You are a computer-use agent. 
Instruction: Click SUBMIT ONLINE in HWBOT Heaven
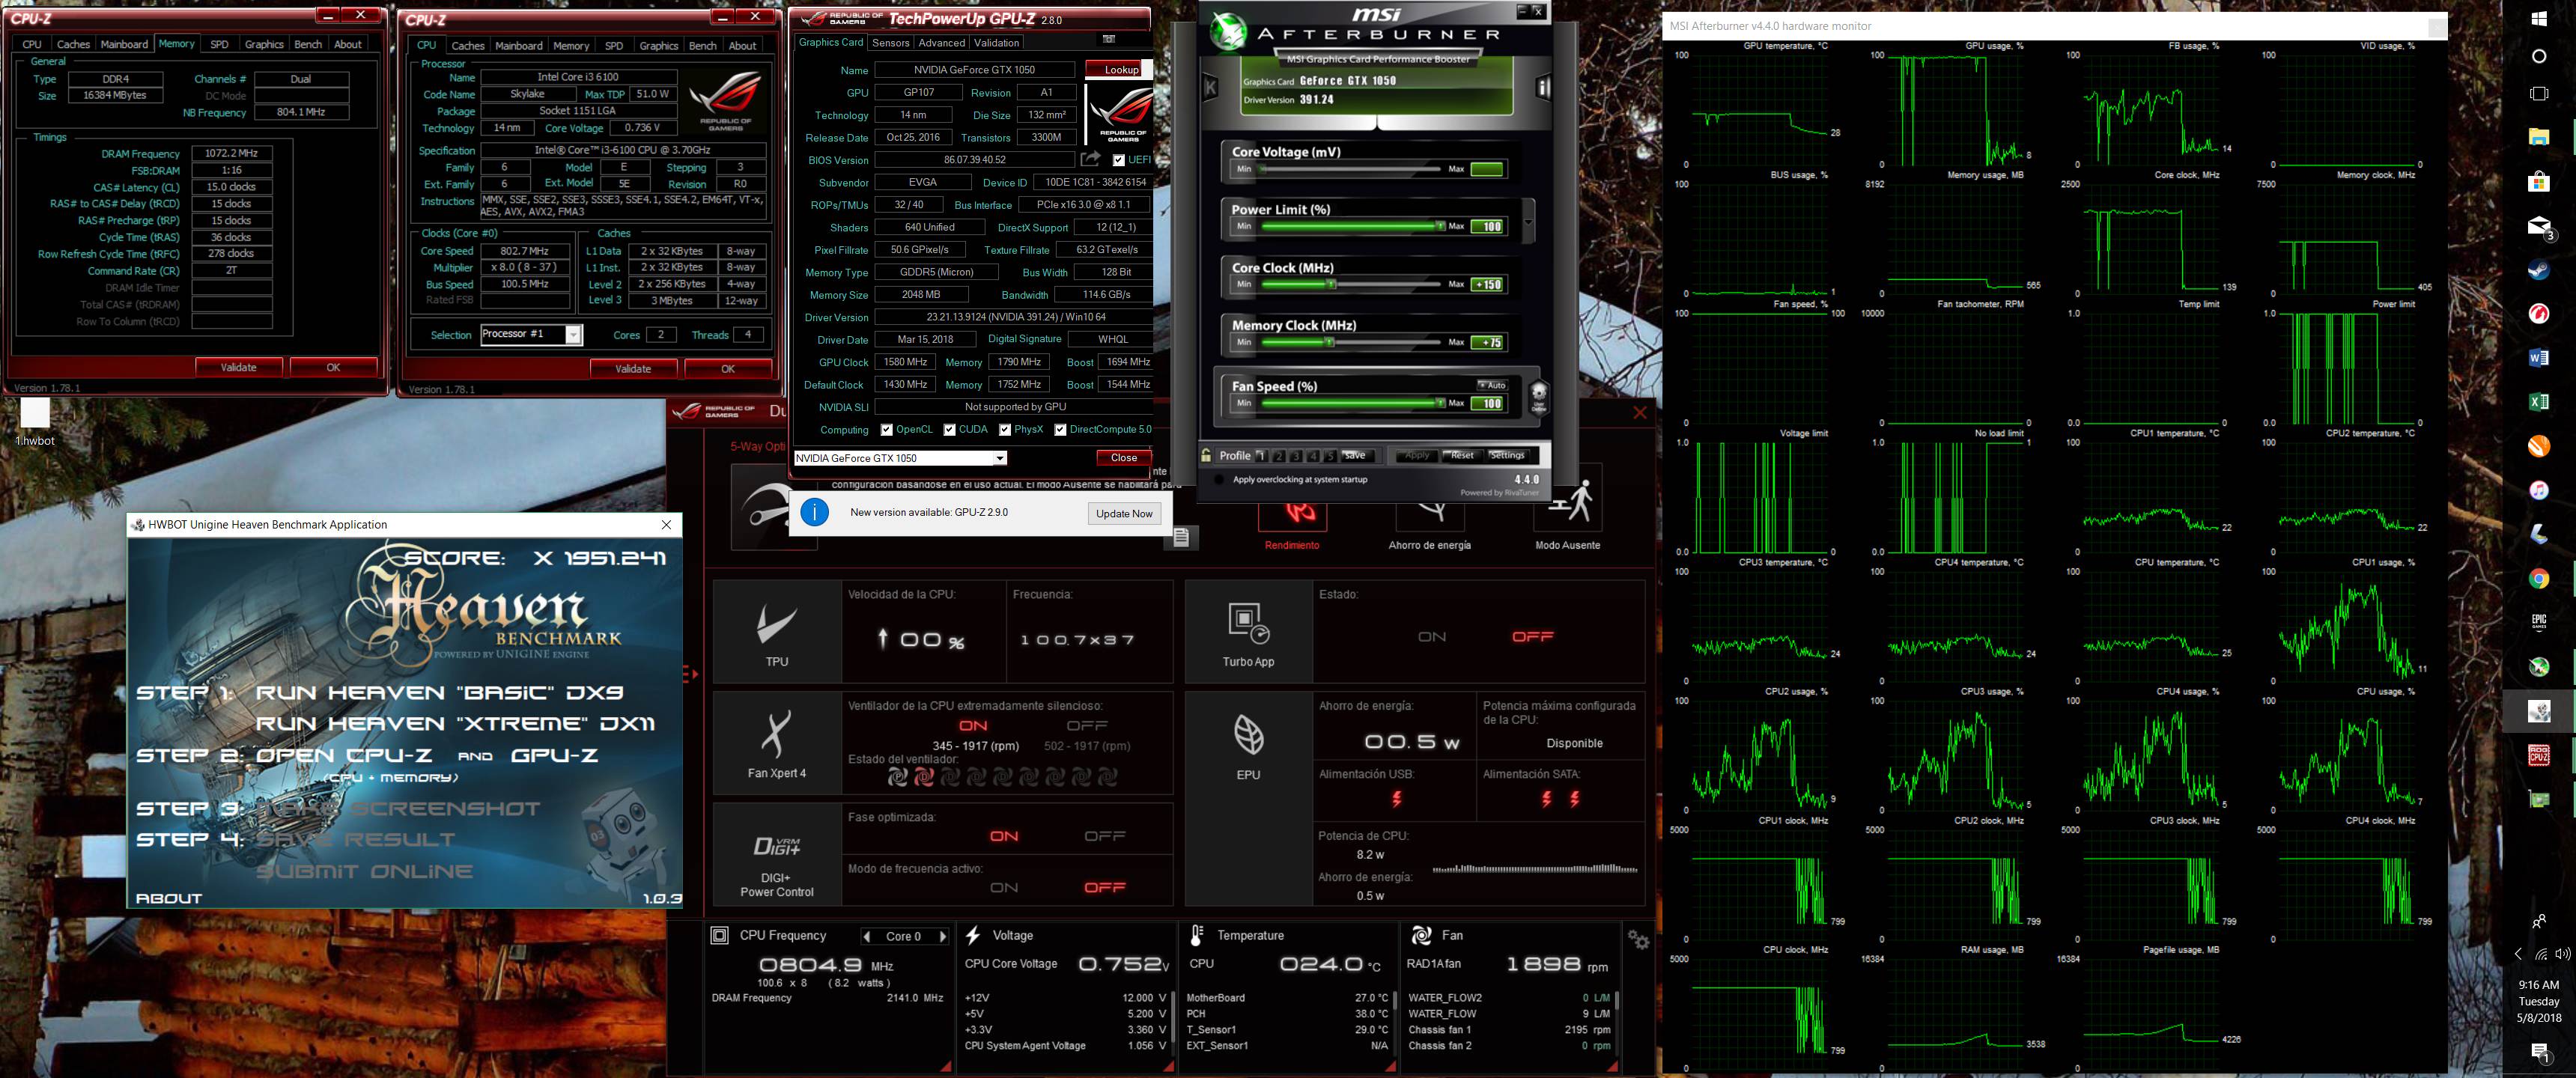[364, 871]
